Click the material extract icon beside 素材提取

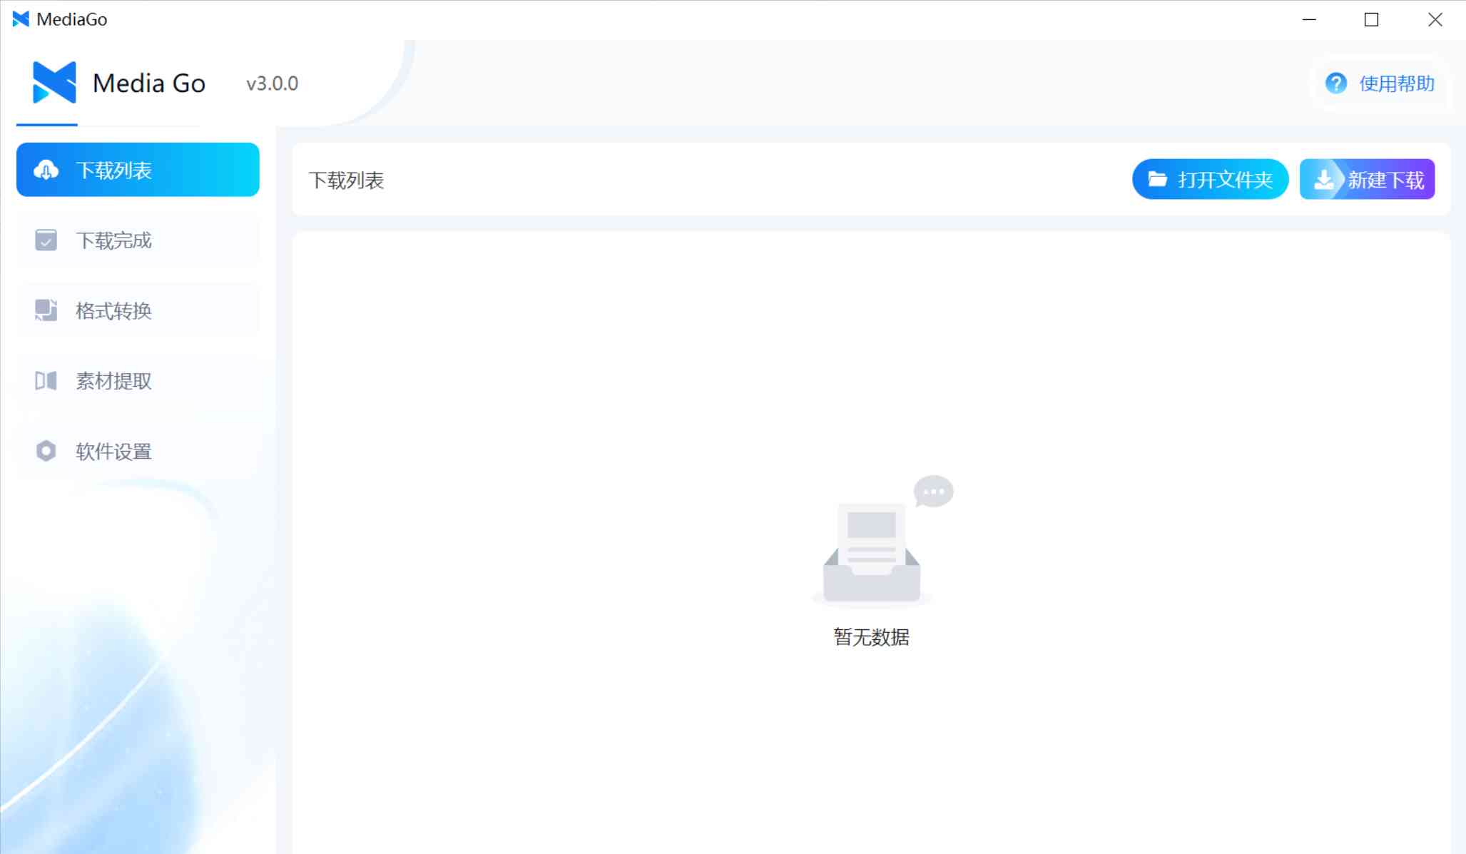(x=46, y=381)
